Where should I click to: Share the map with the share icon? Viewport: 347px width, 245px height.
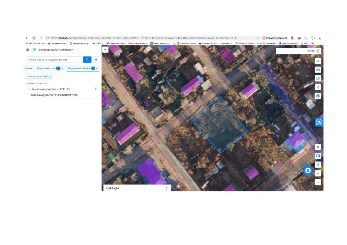click(318, 87)
